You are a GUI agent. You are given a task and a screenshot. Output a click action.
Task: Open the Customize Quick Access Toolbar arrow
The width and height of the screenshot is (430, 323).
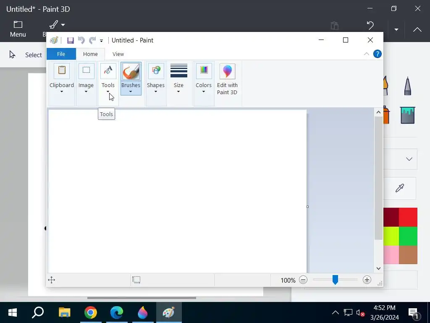102,41
